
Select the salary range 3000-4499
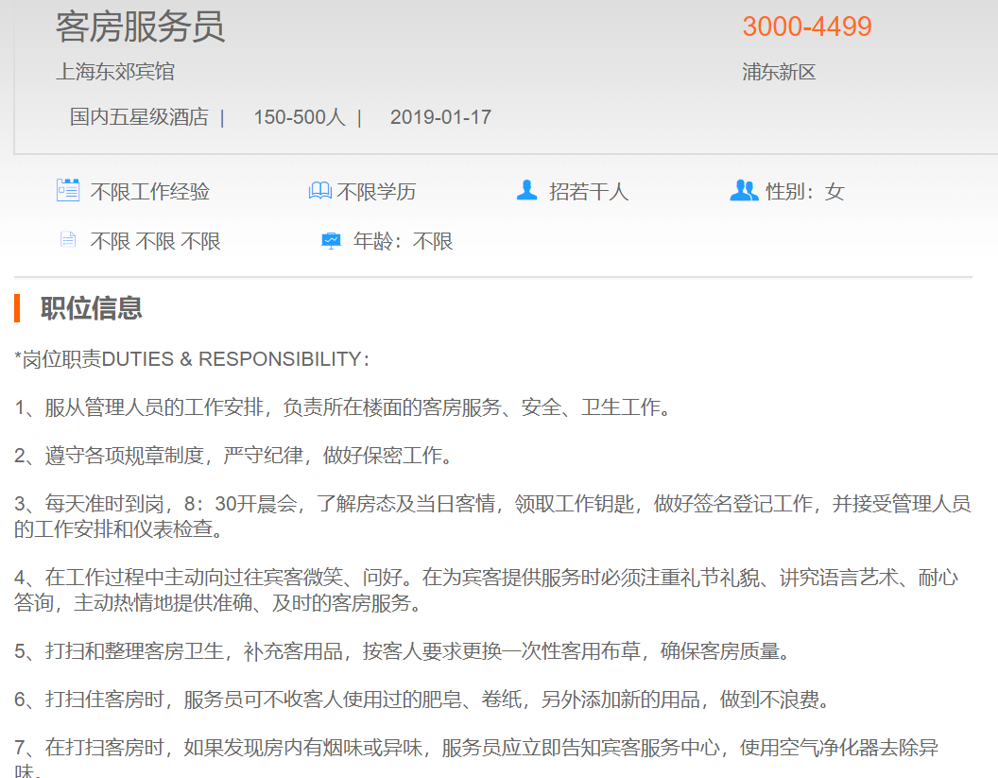[x=807, y=26]
